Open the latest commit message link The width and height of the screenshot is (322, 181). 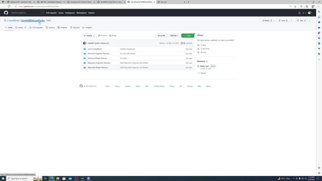pos(102,43)
